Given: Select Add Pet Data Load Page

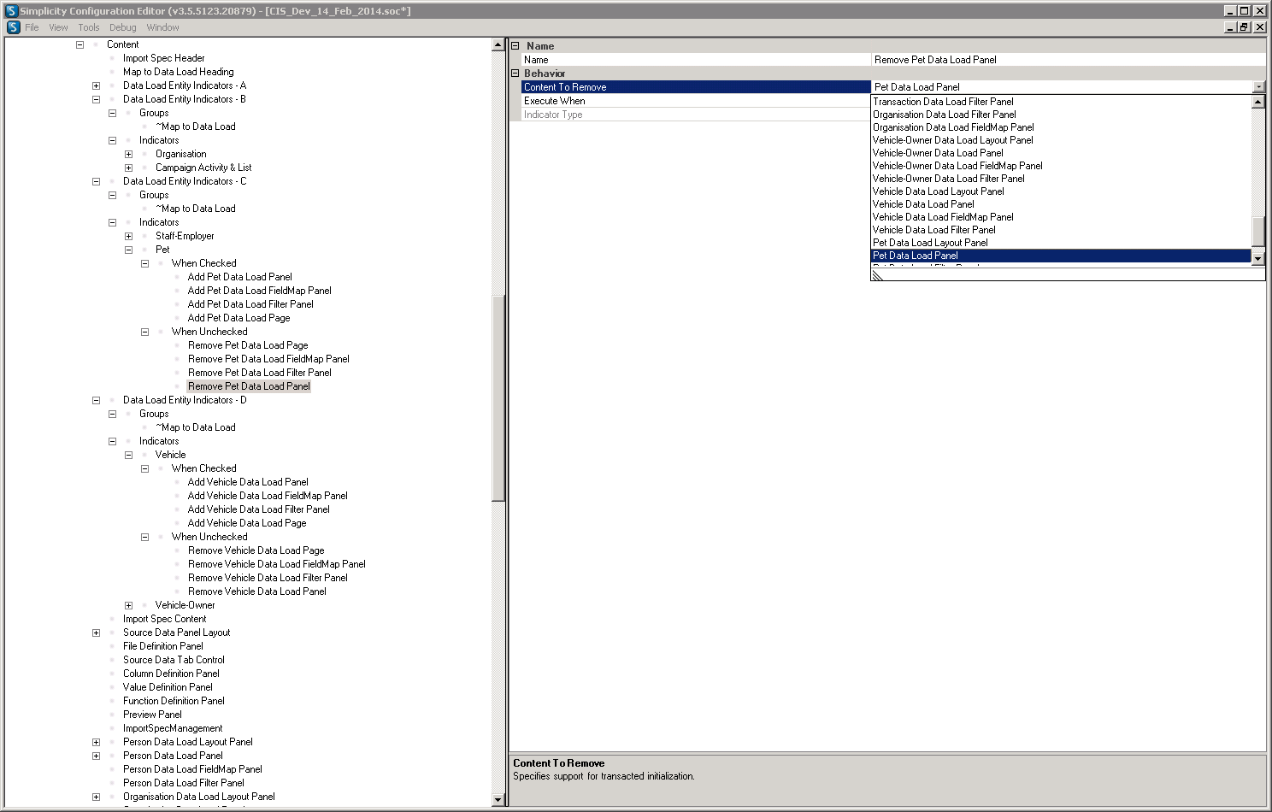Looking at the screenshot, I should 238,318.
